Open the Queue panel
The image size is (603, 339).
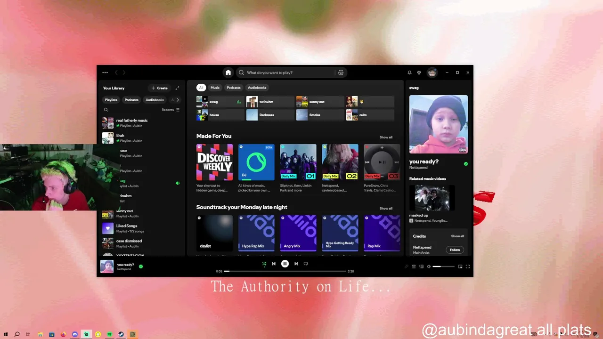tap(414, 266)
